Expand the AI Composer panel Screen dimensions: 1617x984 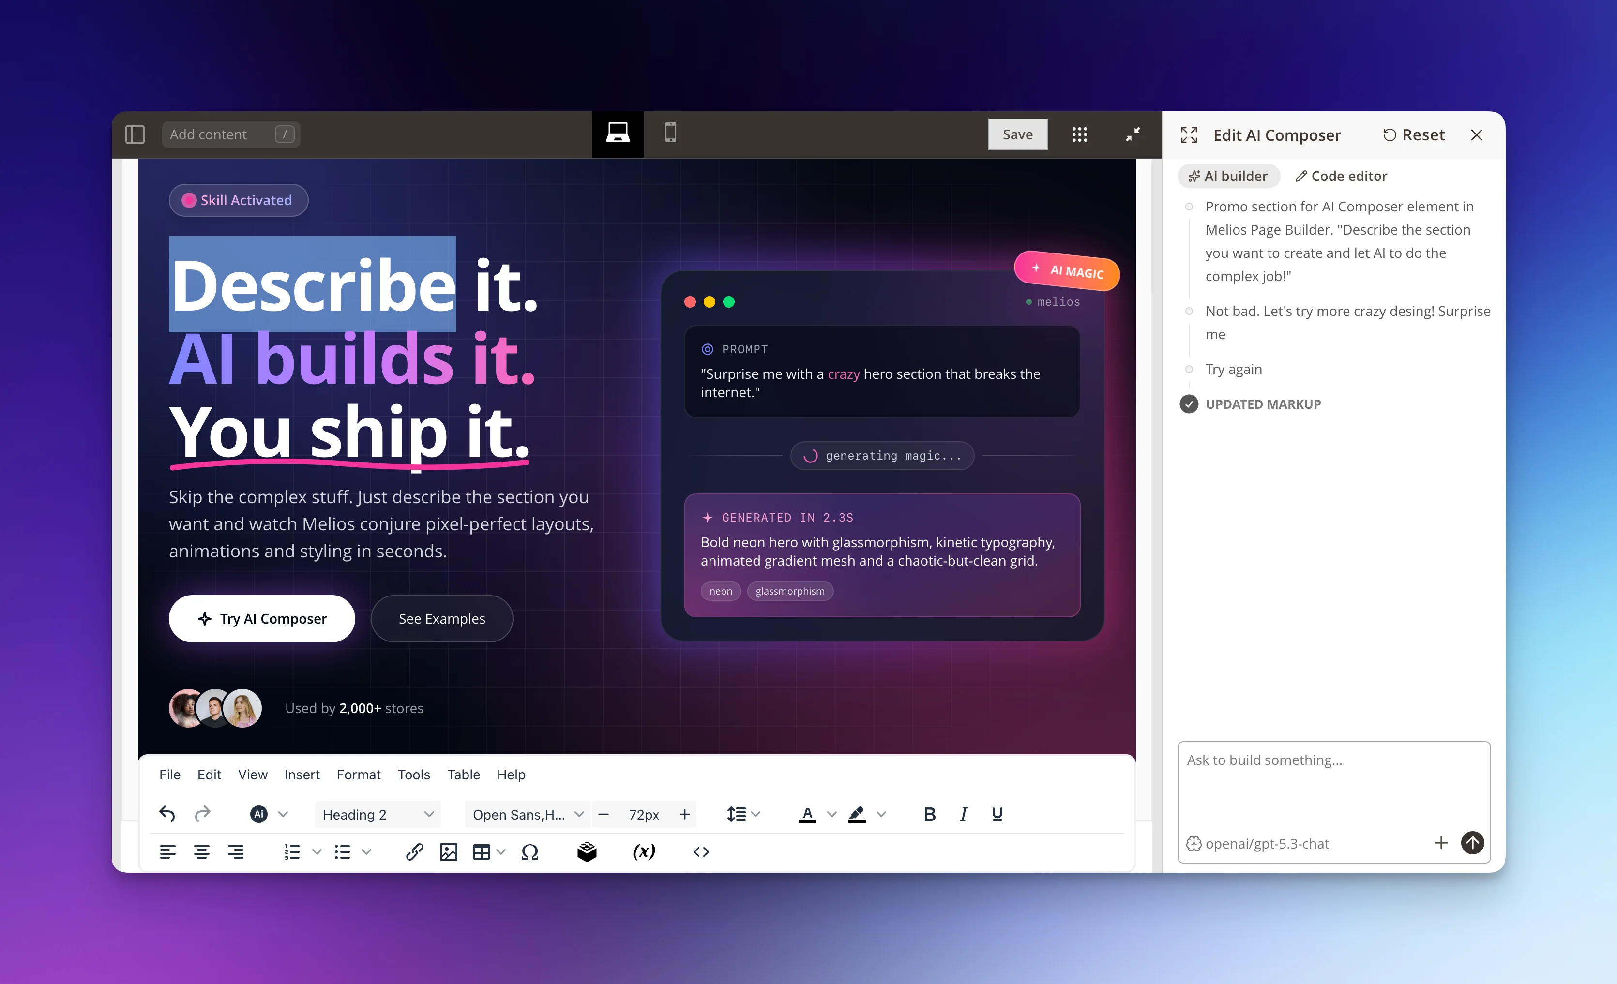point(1189,135)
